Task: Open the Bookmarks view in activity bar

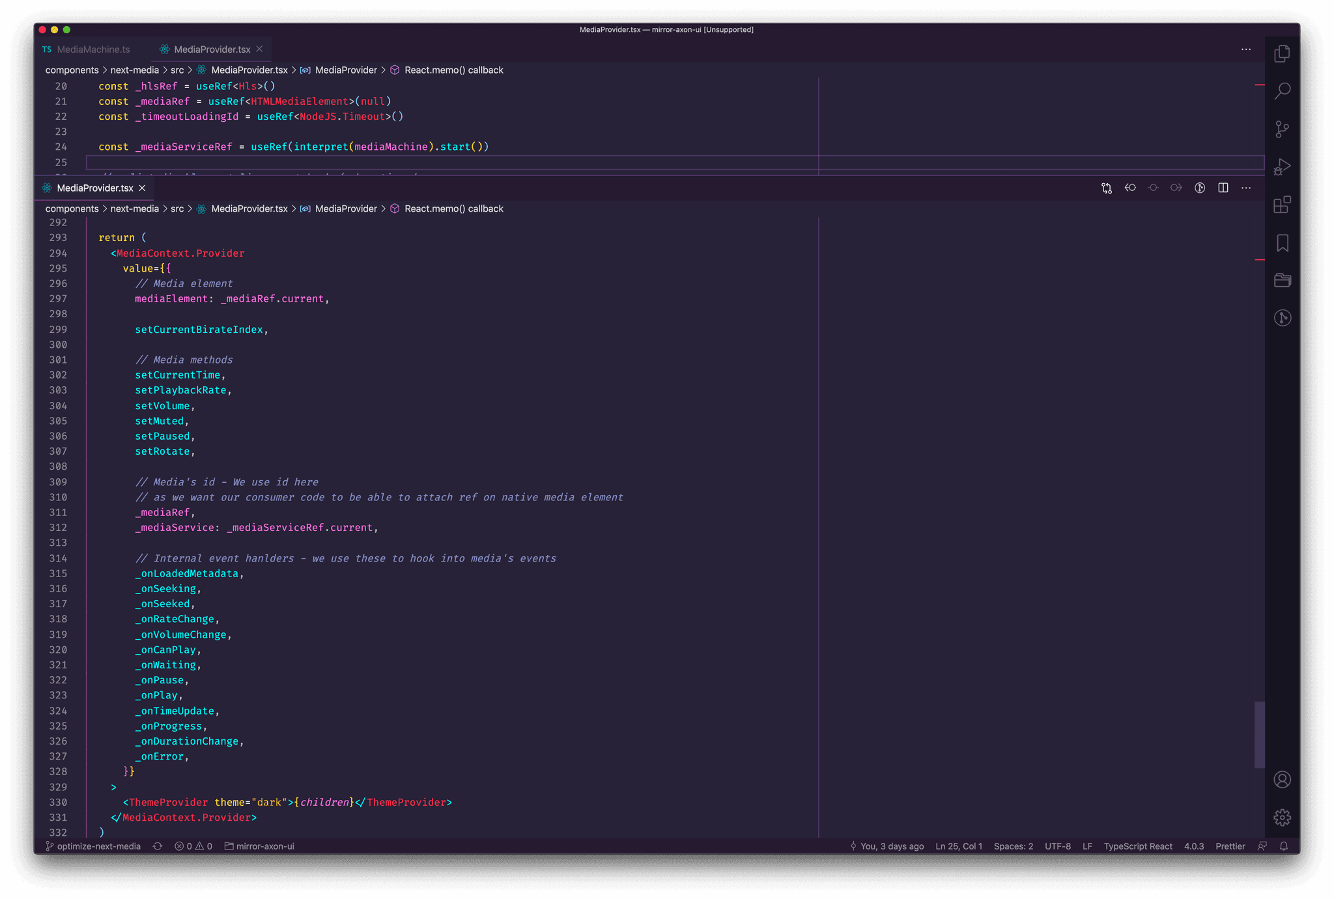Action: click(1282, 243)
